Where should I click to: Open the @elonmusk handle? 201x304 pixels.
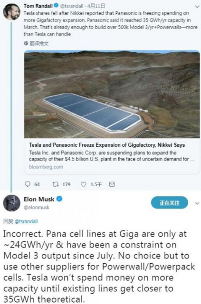click(37, 207)
